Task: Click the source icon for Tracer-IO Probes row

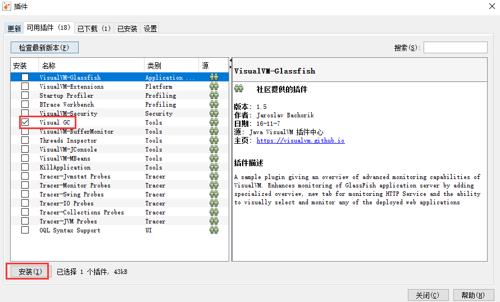Action: tap(214, 203)
